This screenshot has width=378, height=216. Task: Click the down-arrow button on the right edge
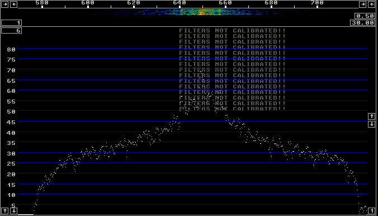[371, 124]
